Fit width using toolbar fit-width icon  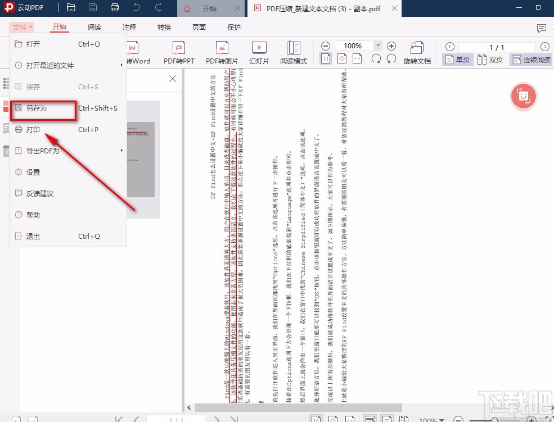click(357, 59)
